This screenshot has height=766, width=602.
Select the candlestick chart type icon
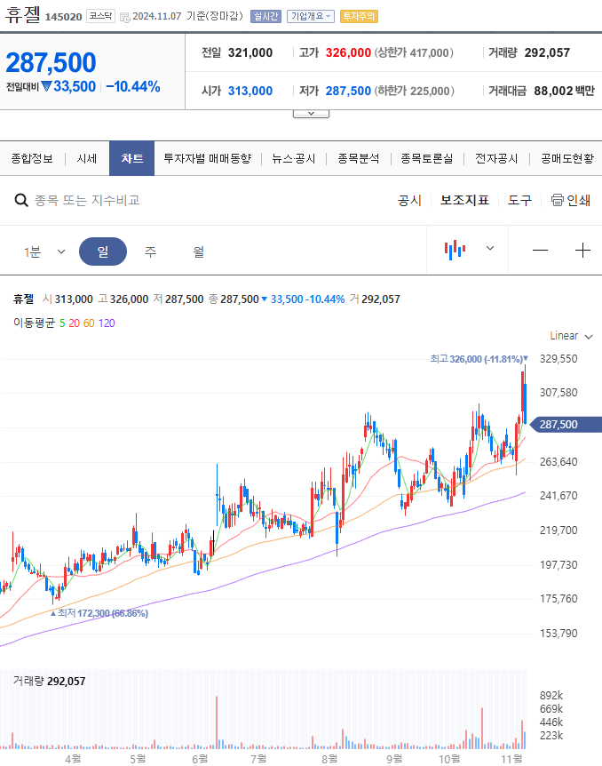click(455, 250)
